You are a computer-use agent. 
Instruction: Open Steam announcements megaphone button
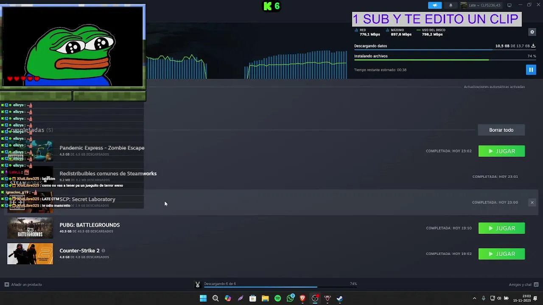click(x=435, y=5)
